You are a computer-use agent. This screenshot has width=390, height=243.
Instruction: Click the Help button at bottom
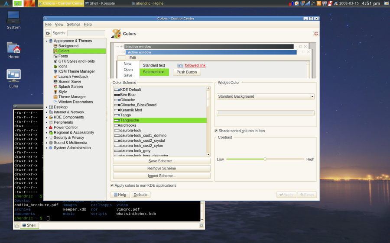[120, 195]
